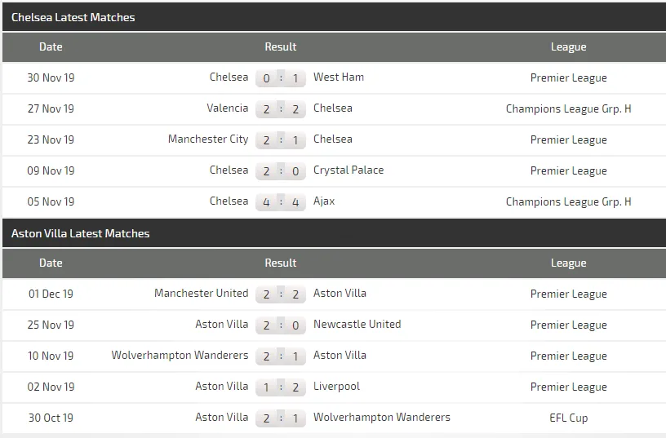Viewport: 666px width, 438px height.
Task: Click the "Chelsea Latest Matches" heading
Action: (x=73, y=17)
